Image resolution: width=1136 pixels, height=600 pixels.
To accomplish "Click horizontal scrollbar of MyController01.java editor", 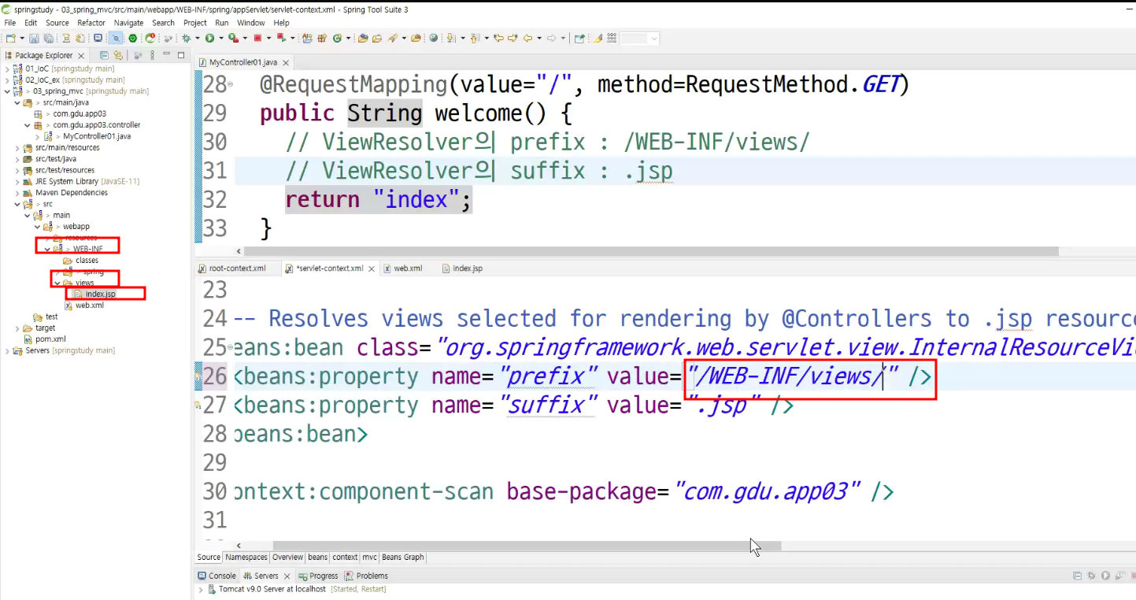I will [x=649, y=252].
